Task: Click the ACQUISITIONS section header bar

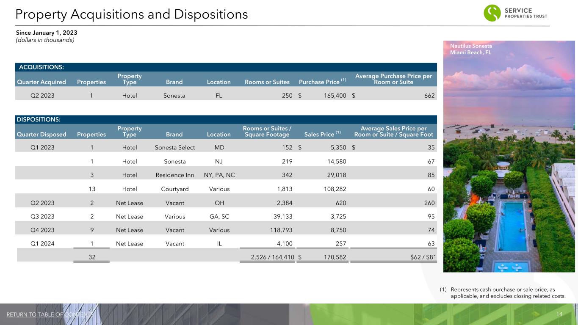Action: coord(226,67)
